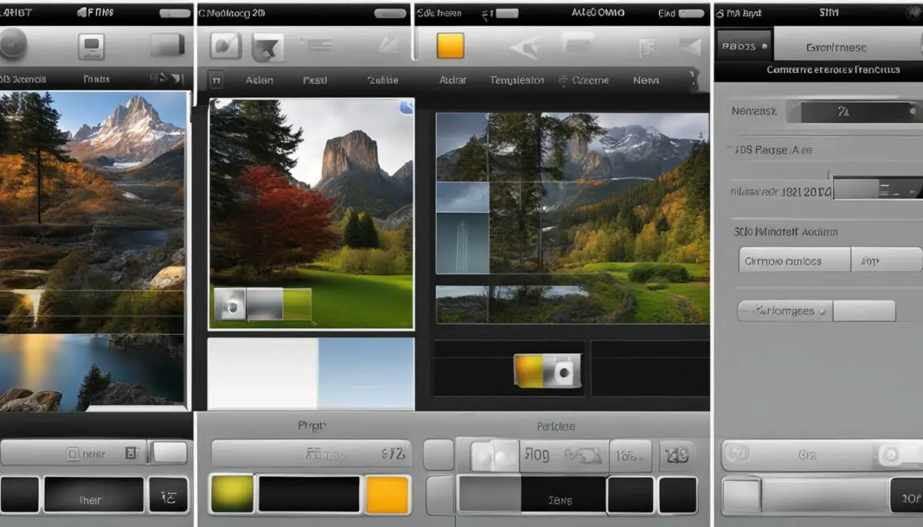
Task: Open the Atchar menu in the menu bar
Action: [454, 79]
